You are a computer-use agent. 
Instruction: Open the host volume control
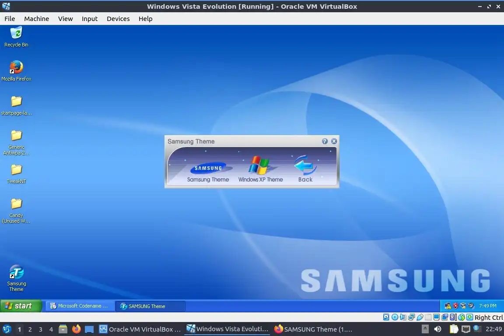pos(437,329)
